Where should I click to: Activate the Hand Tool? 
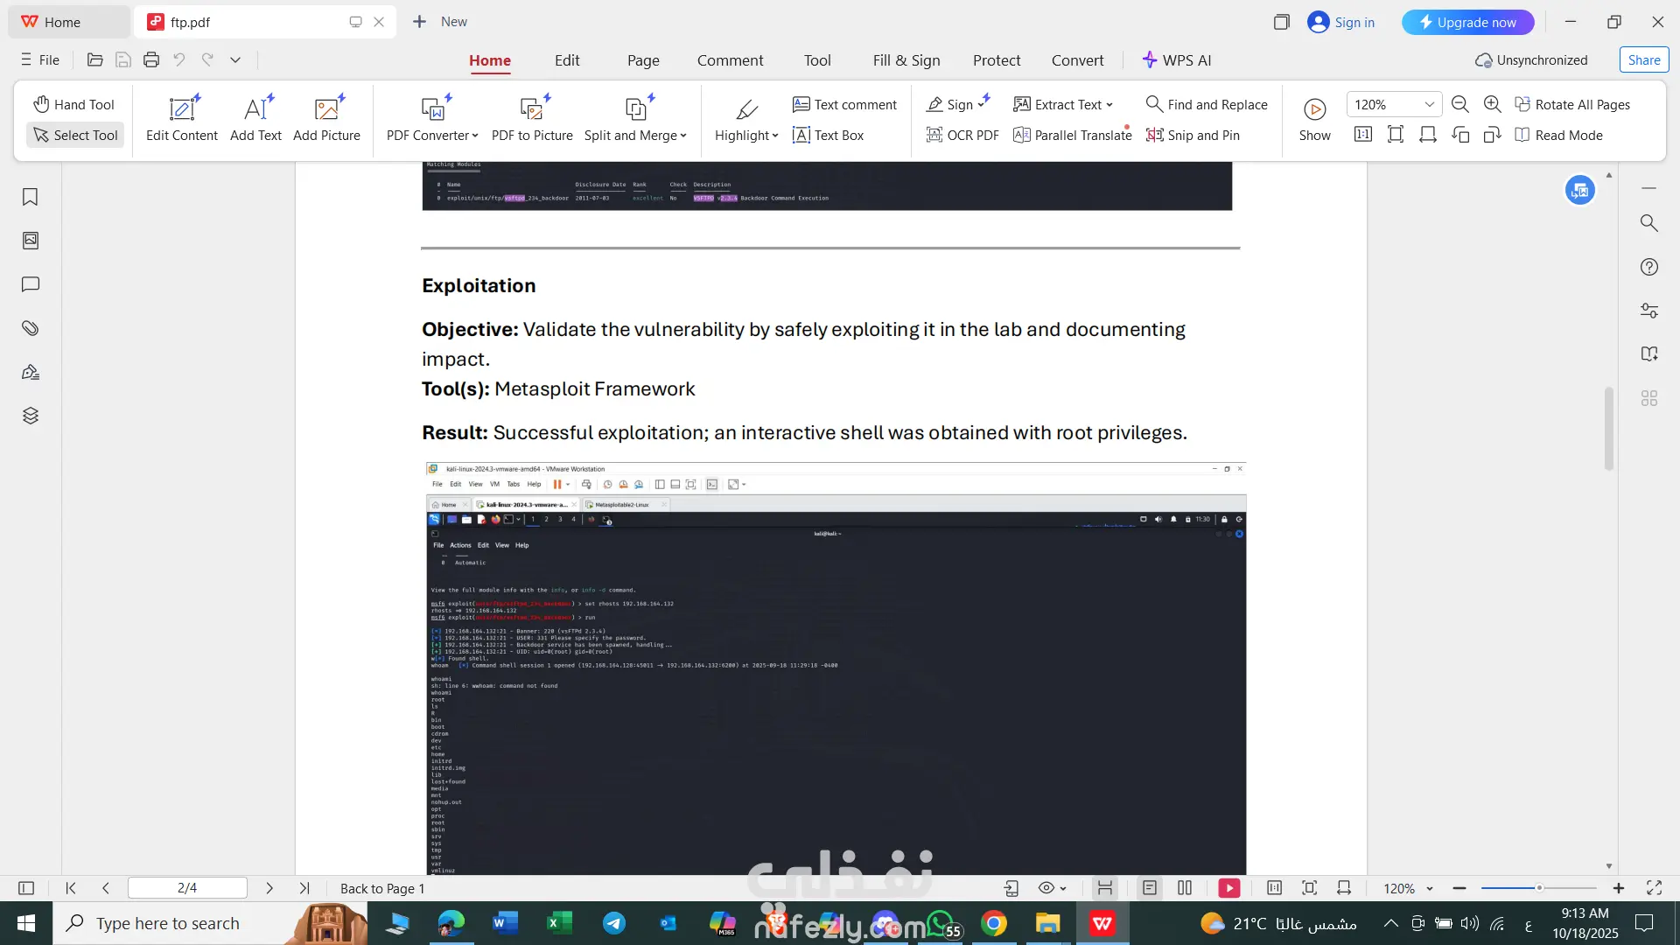coord(74,104)
